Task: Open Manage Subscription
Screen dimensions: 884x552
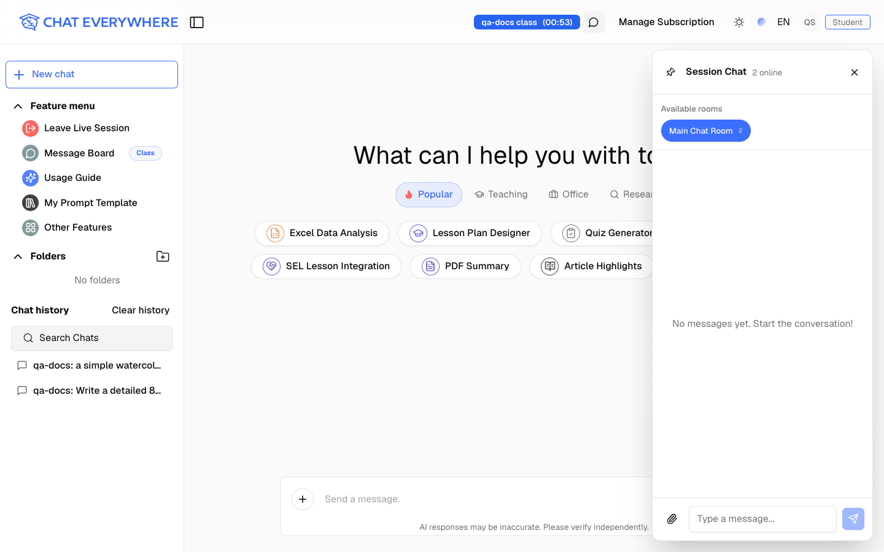Action: (x=666, y=22)
